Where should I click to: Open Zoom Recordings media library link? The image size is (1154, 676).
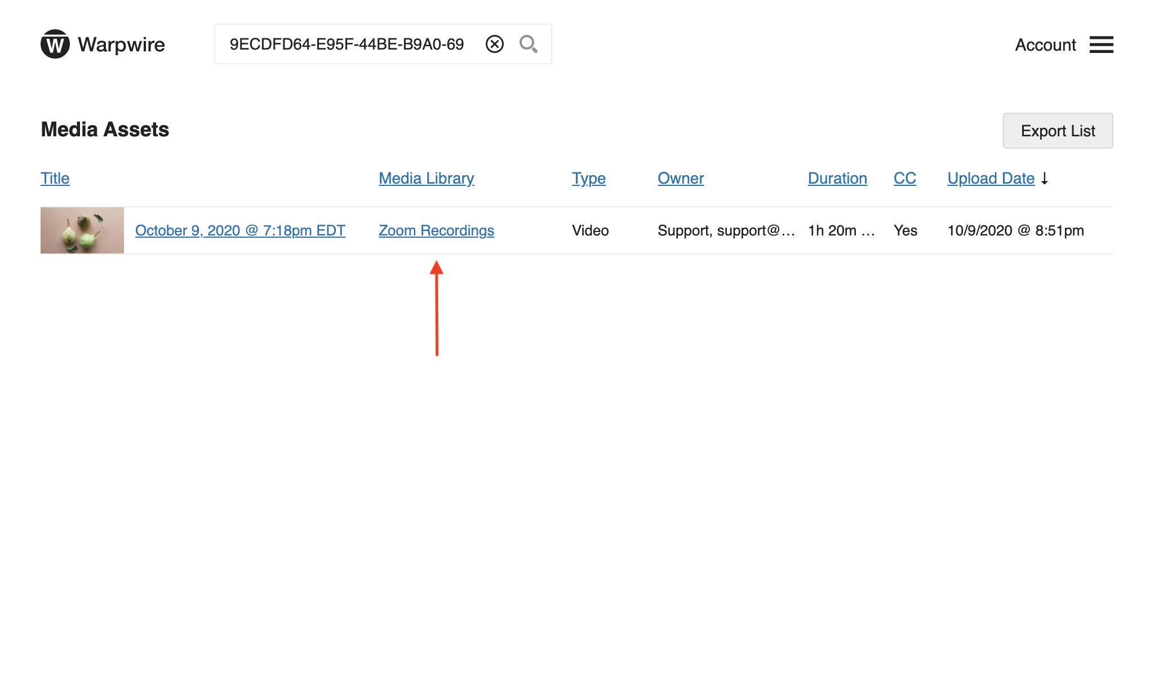click(436, 230)
